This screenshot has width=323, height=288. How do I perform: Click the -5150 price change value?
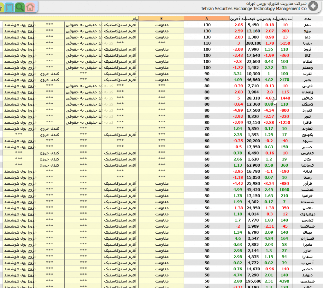click(284, 43)
